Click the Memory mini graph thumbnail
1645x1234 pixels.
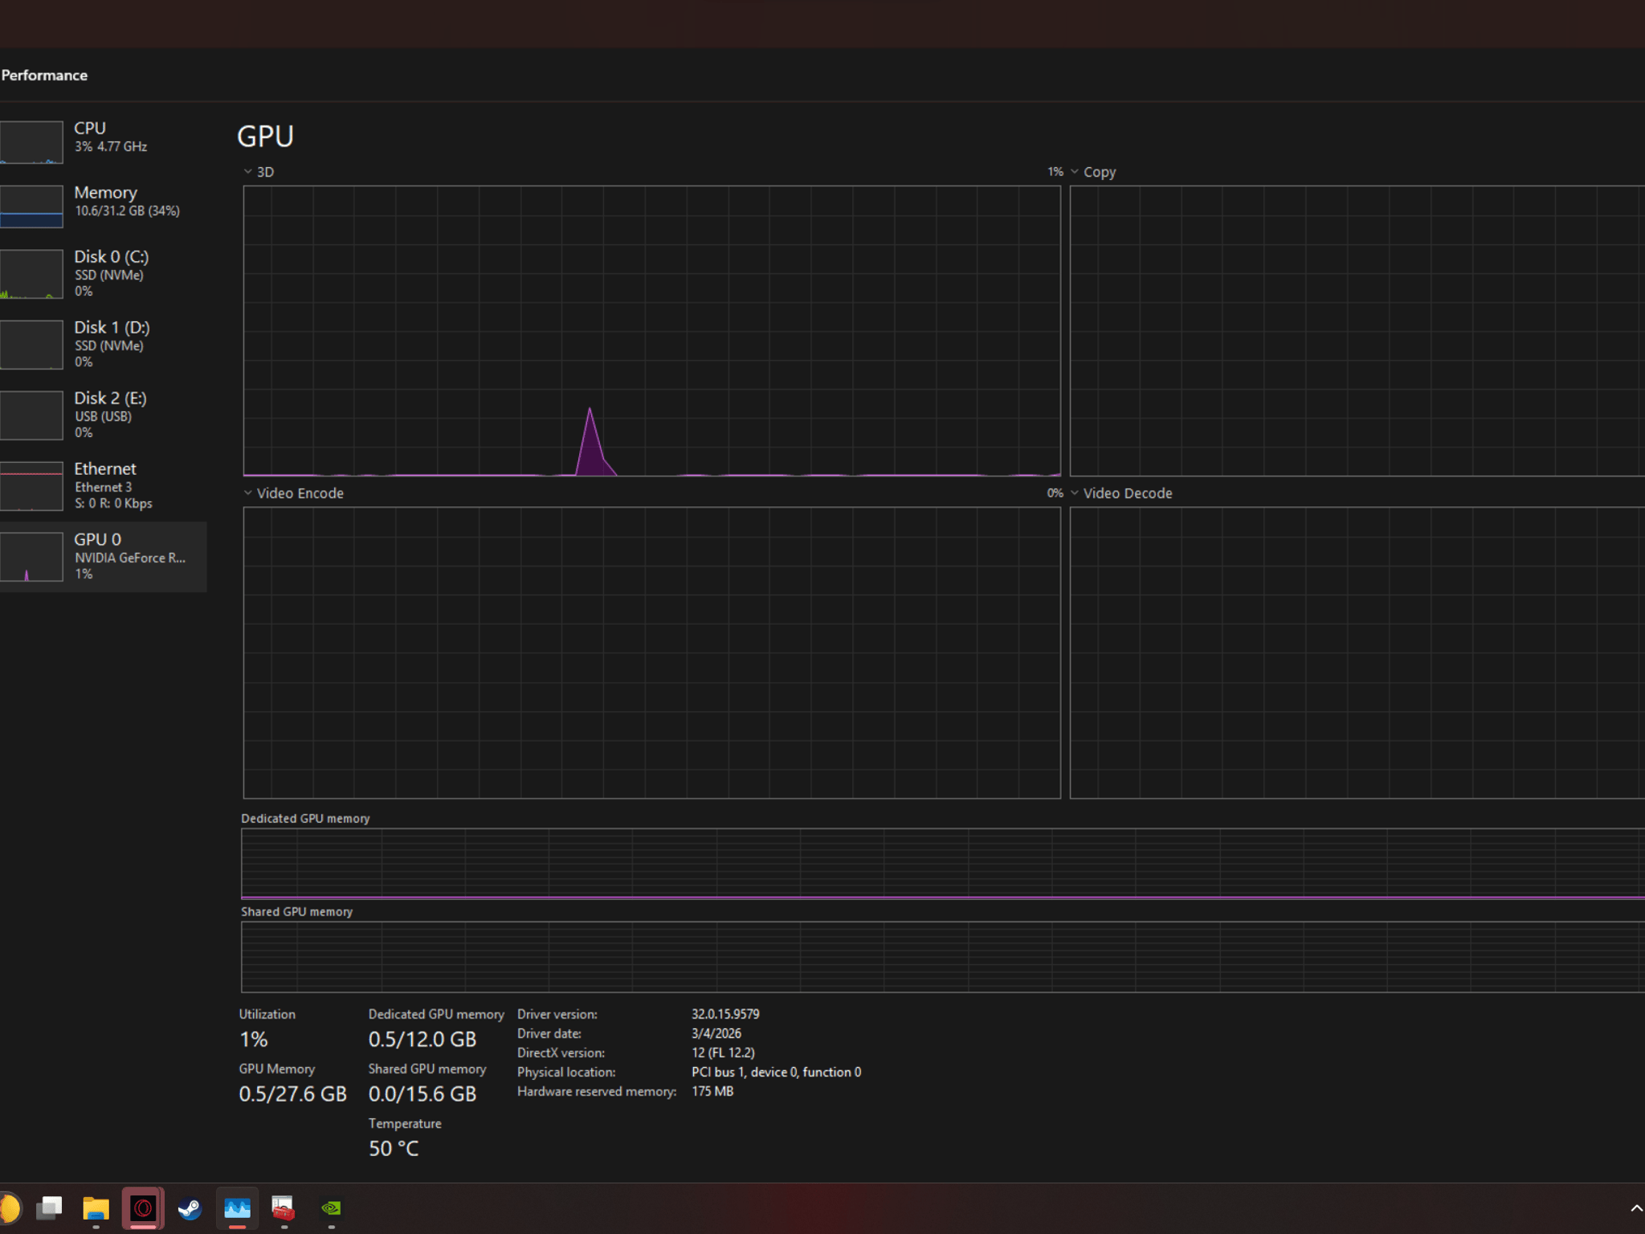pos(31,206)
